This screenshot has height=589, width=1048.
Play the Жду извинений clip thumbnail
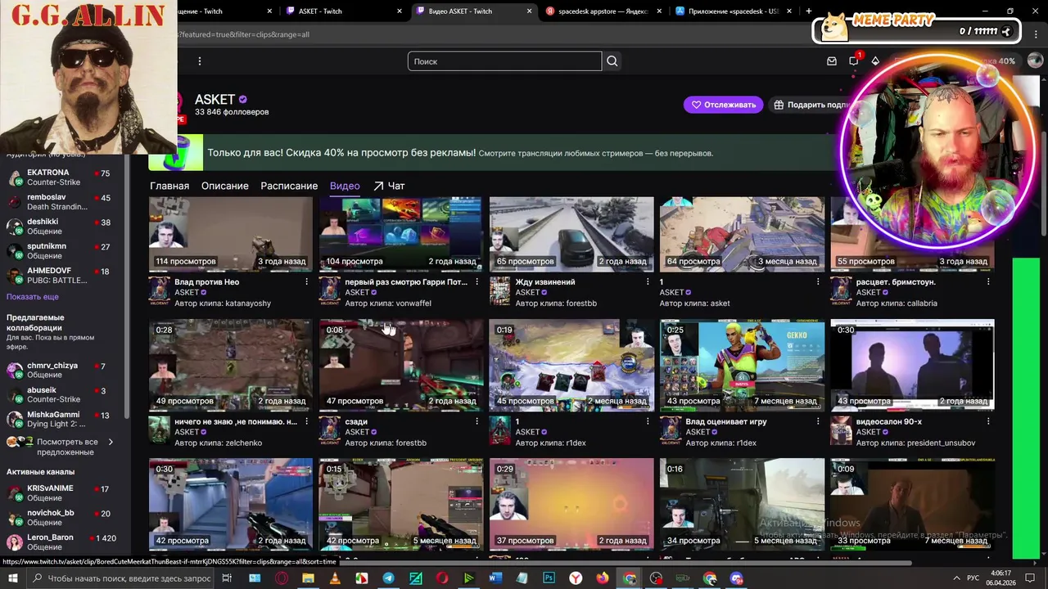(571, 234)
